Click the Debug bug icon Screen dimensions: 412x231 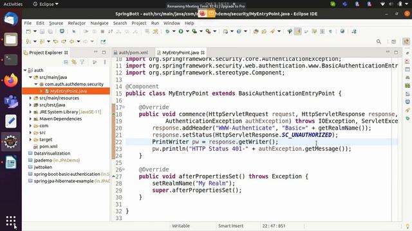(167, 31)
